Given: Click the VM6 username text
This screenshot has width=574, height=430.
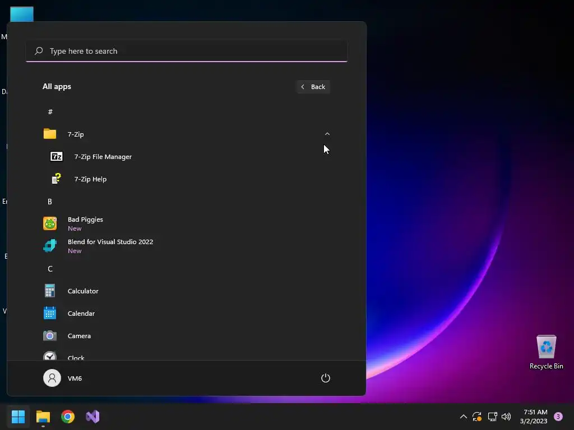Looking at the screenshot, I should click(75, 378).
